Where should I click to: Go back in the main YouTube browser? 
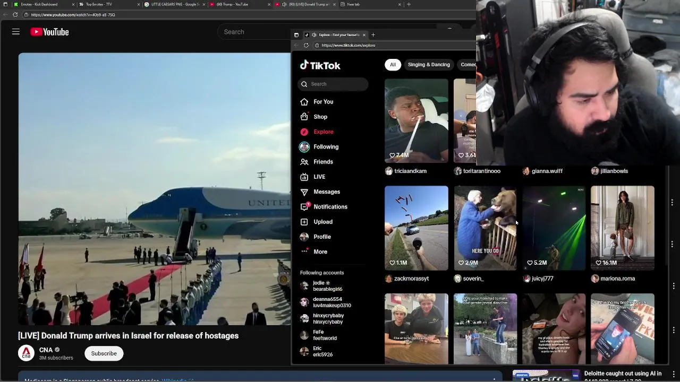coord(5,15)
